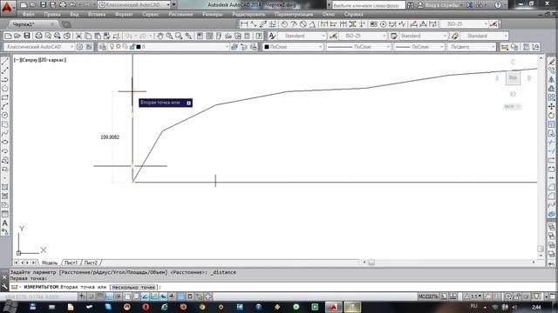The width and height of the screenshot is (558, 313).
Task: Select the Move tool in Modify toolbar
Action: pos(552,106)
